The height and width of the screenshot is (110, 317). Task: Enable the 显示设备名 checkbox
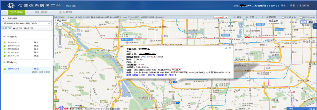(283, 17)
